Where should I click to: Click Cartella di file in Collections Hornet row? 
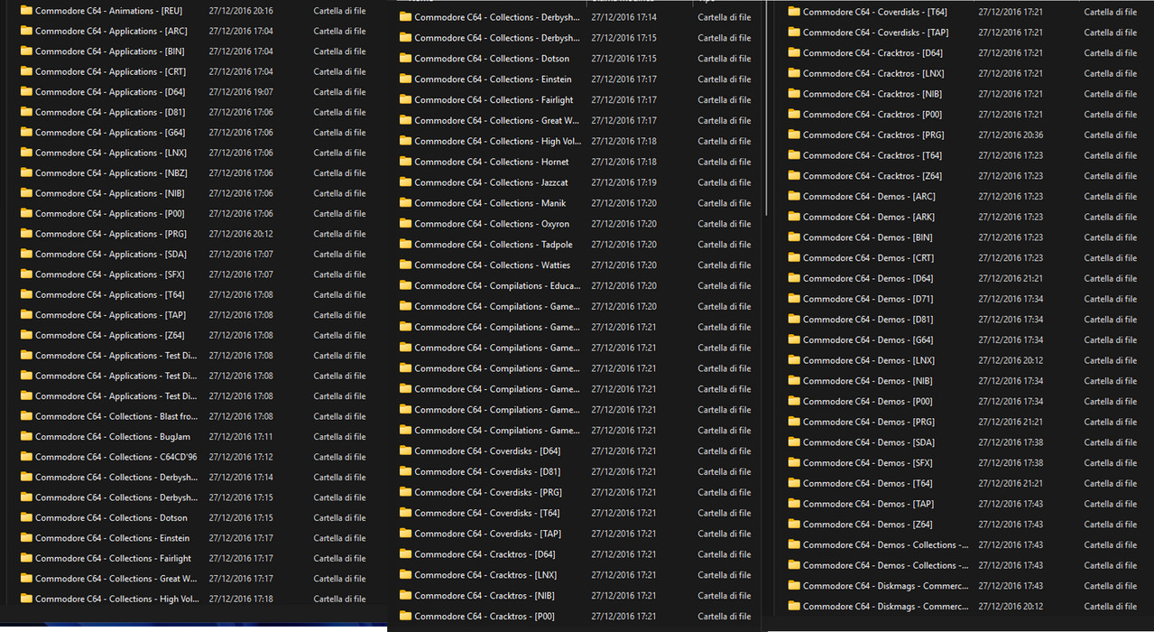click(725, 162)
